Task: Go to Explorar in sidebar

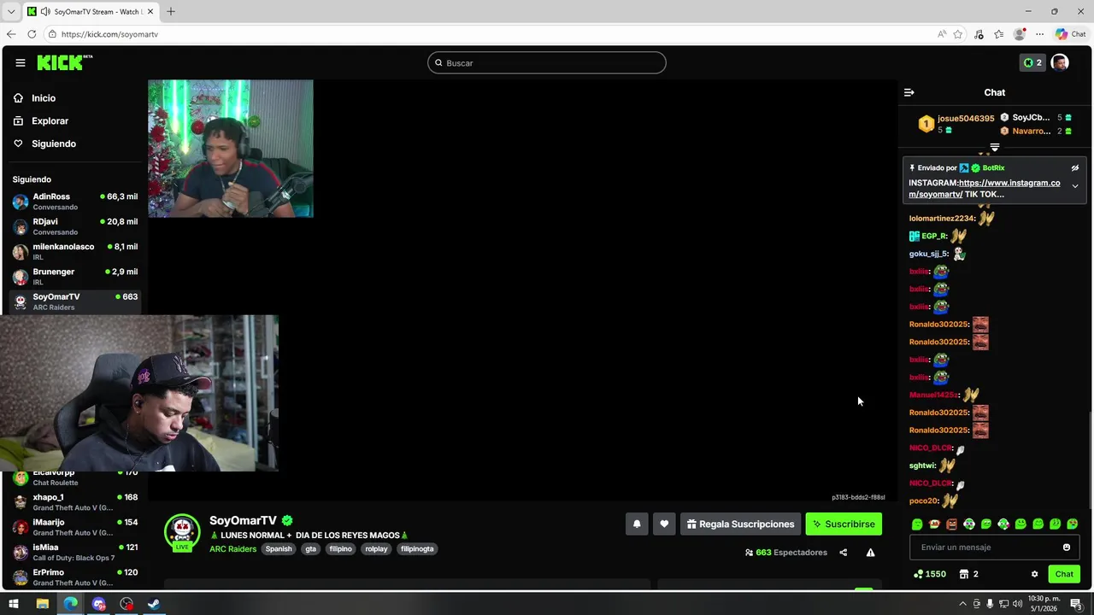Action: click(x=74, y=121)
